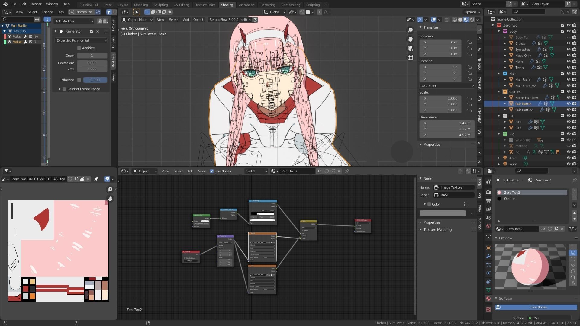Open the Render menu
Screen dimensions: 580x326
click(x=36, y=4)
